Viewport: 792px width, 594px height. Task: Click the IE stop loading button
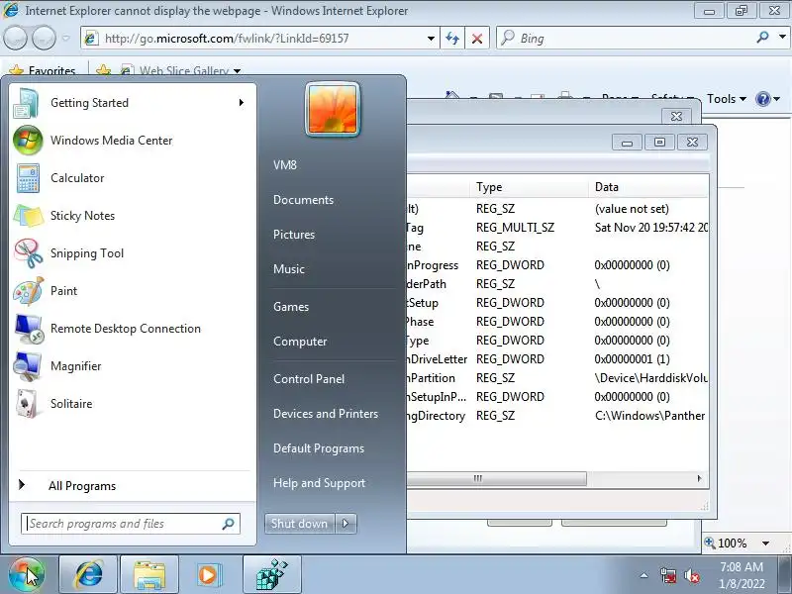[x=476, y=39]
